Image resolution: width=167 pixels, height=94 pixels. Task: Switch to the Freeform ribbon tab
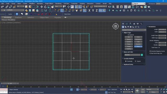click(18, 17)
